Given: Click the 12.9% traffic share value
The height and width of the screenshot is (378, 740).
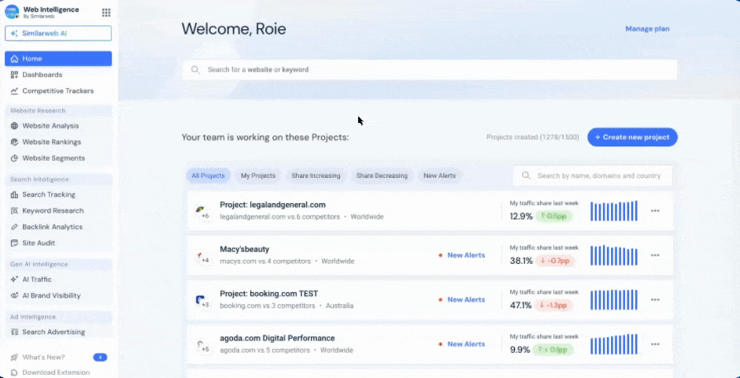Looking at the screenshot, I should (521, 217).
